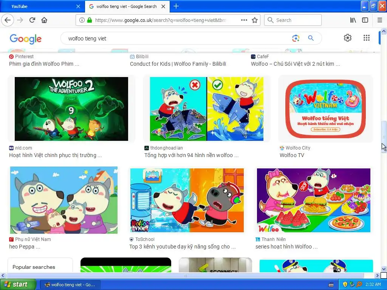The width and height of the screenshot is (387, 290).
Task: Click the blue magnifier search button
Action: pyautogui.click(x=311, y=38)
